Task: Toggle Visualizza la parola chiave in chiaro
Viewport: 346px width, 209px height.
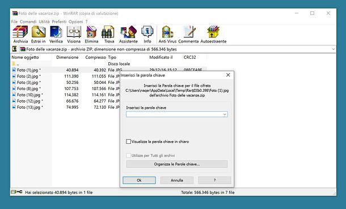Action: coord(128,142)
